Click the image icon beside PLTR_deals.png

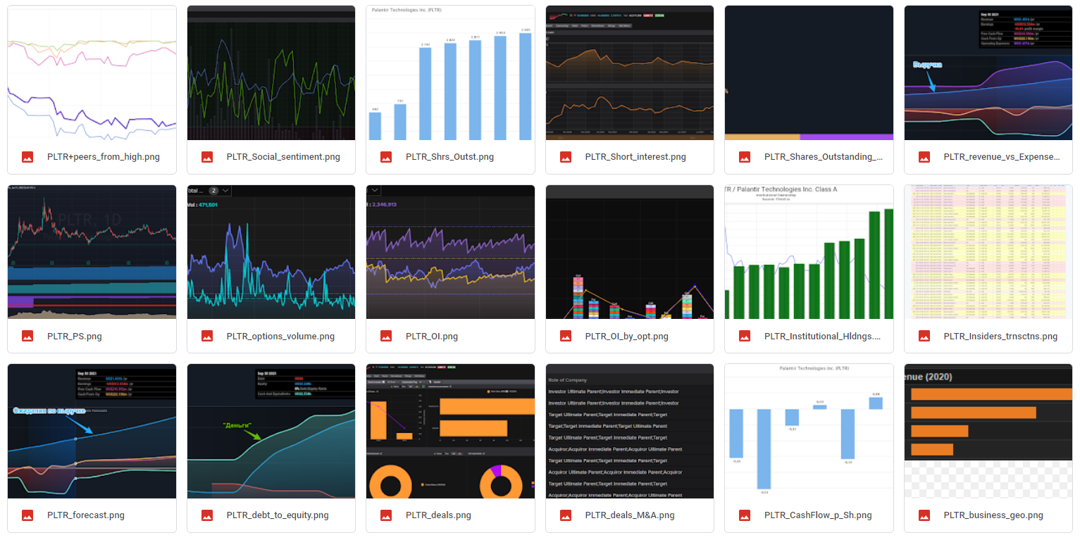click(386, 515)
